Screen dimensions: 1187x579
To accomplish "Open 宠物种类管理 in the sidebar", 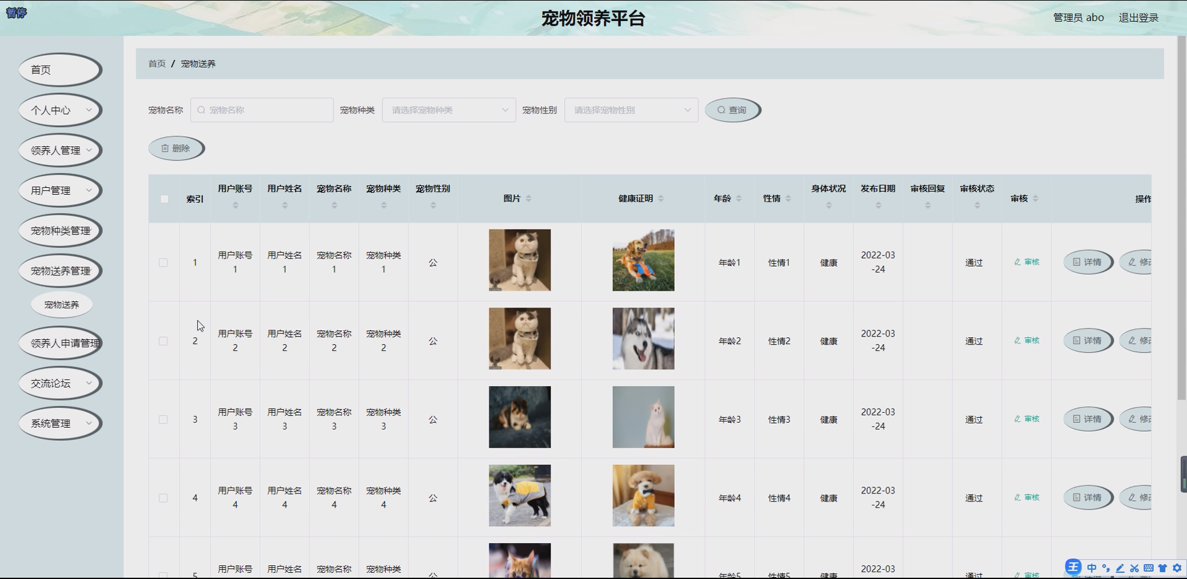I will (60, 231).
